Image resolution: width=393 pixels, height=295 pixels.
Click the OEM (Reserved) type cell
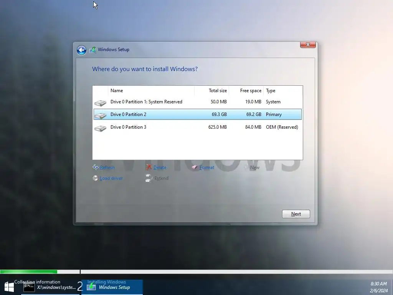[x=282, y=127]
